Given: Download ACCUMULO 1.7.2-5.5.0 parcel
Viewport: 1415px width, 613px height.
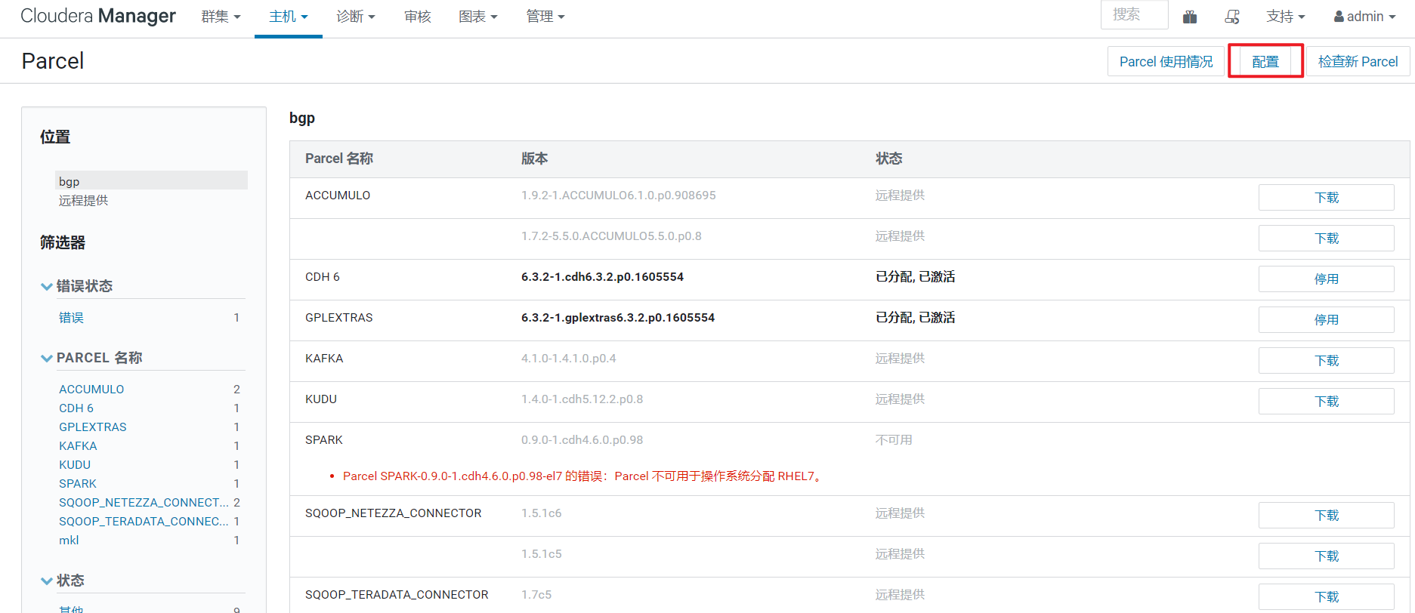Looking at the screenshot, I should [x=1326, y=239].
